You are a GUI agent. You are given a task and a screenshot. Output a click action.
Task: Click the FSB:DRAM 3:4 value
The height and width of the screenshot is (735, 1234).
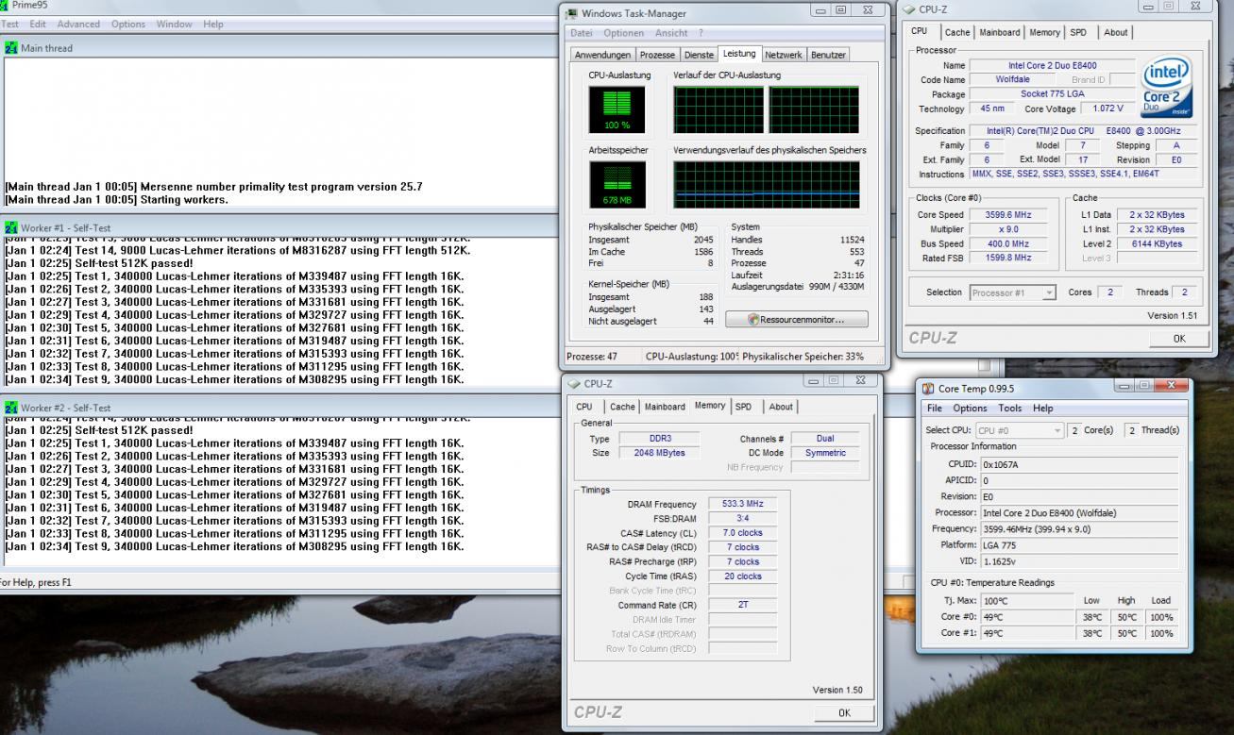pyautogui.click(x=742, y=518)
